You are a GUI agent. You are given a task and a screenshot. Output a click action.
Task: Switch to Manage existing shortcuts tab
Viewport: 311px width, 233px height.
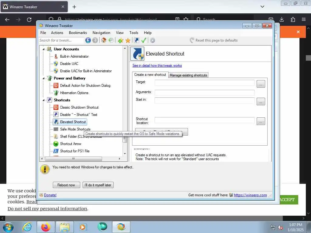188,75
